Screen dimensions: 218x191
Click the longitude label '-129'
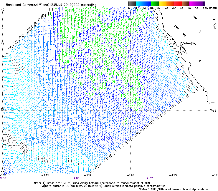[88, 175]
